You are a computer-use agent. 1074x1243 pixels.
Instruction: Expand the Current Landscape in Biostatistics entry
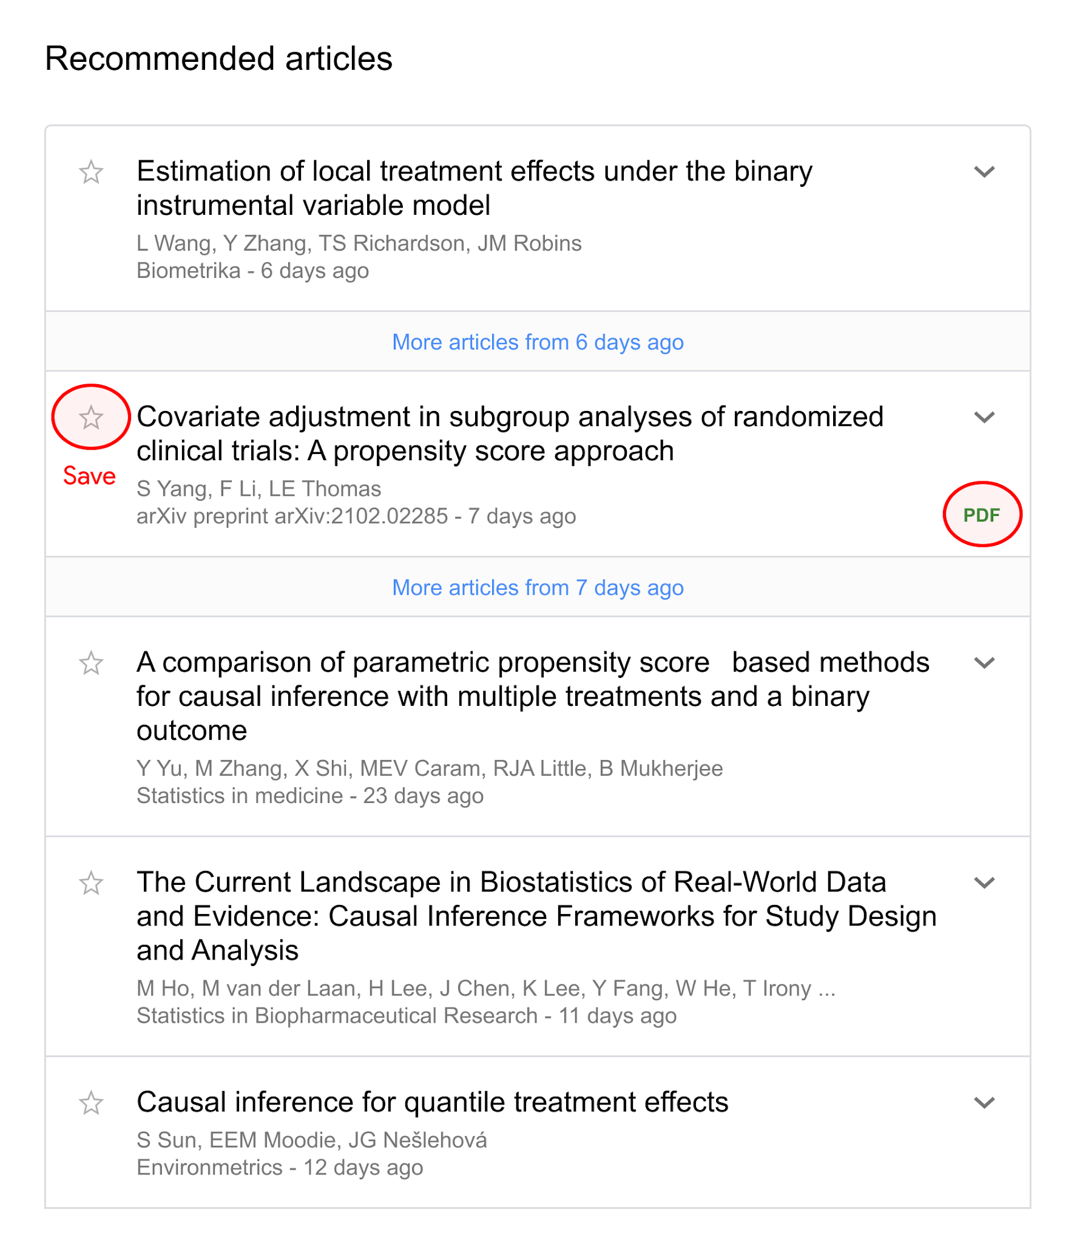point(984,882)
